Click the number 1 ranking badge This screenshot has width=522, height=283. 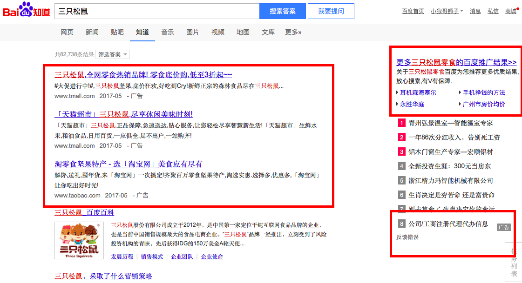402,123
